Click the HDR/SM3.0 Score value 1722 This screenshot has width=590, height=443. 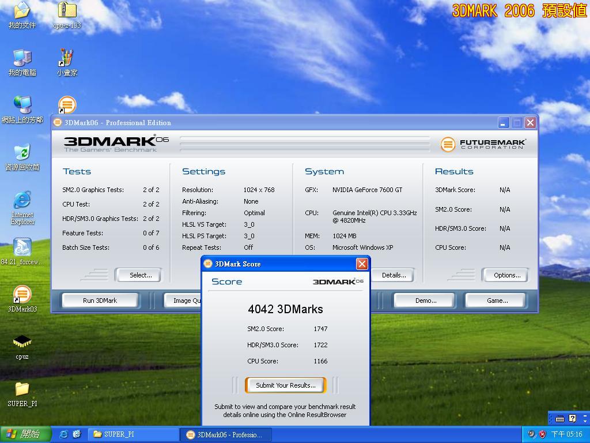pyautogui.click(x=320, y=345)
